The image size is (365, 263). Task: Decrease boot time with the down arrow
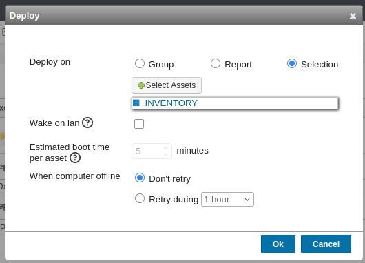tap(165, 154)
